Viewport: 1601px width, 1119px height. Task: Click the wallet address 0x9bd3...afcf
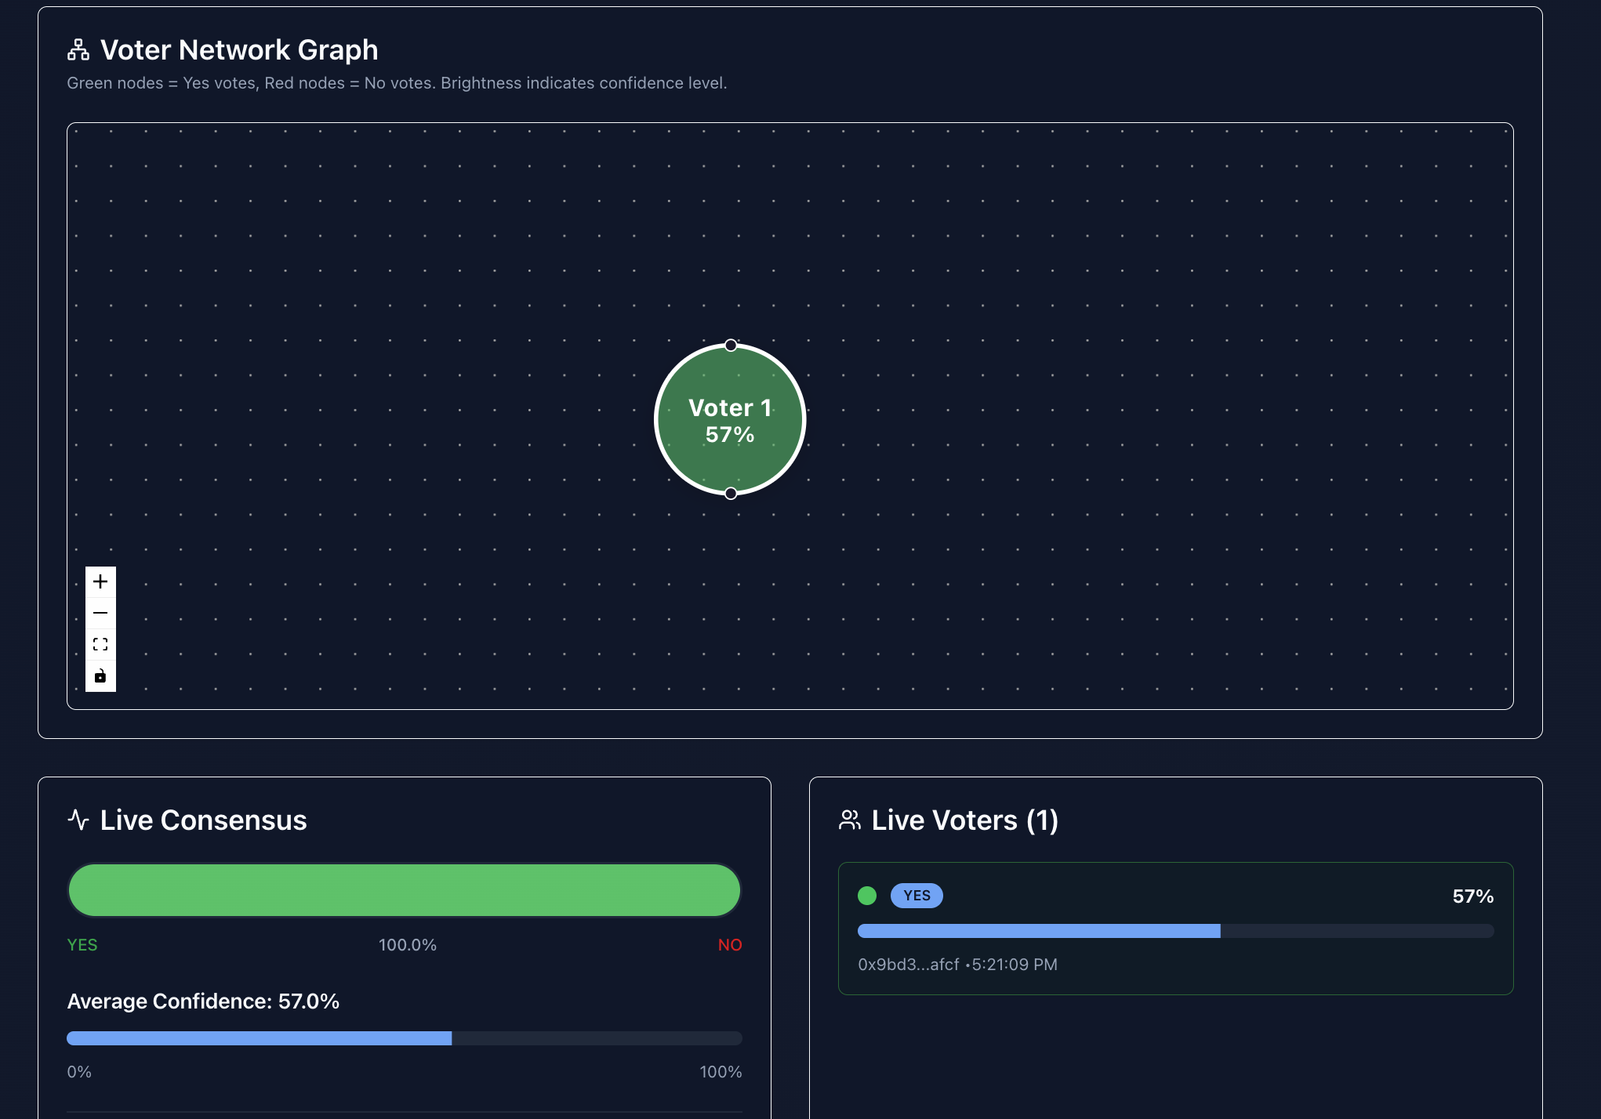(x=909, y=965)
